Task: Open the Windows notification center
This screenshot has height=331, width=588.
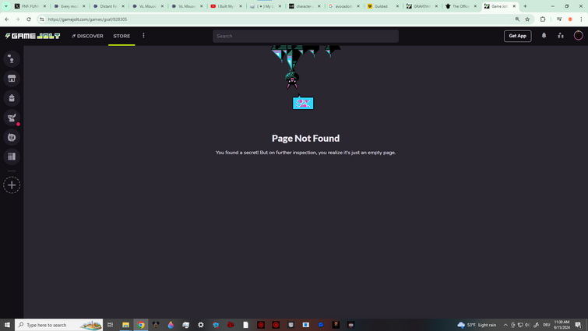Action: coord(579,325)
